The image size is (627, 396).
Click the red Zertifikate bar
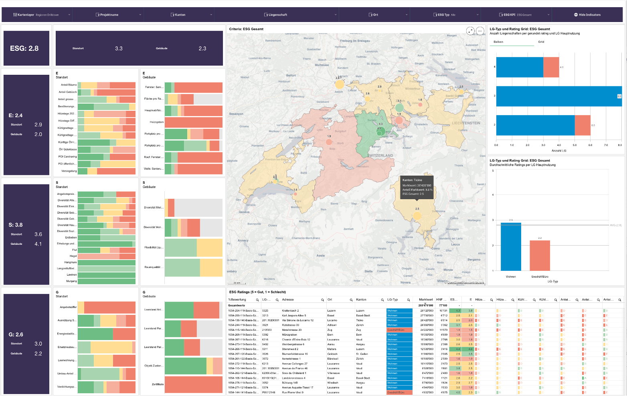coord(194,384)
